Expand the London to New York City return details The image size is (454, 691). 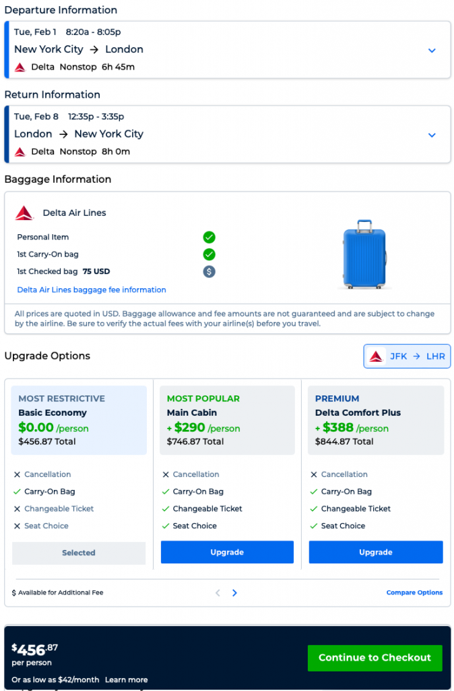pyautogui.click(x=432, y=135)
